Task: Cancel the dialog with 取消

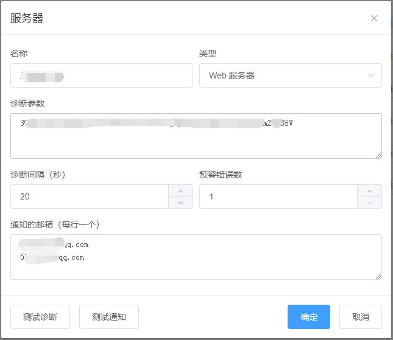Action: (360, 317)
